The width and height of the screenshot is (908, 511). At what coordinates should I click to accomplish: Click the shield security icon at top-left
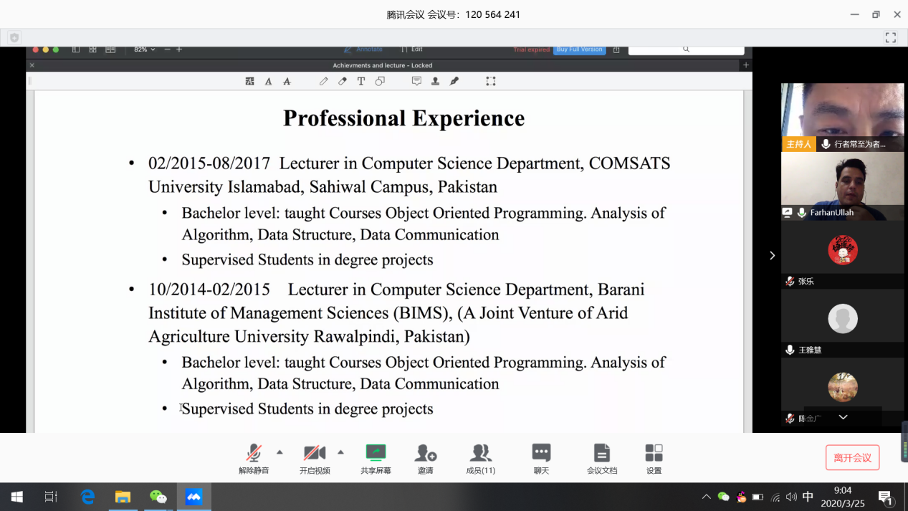(x=14, y=37)
